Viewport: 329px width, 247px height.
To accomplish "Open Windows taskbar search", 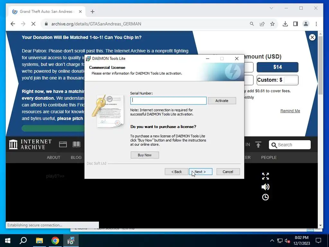I will tap(23, 241).
